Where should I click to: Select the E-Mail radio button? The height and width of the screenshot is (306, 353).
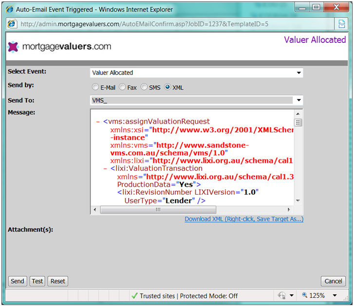(95, 87)
